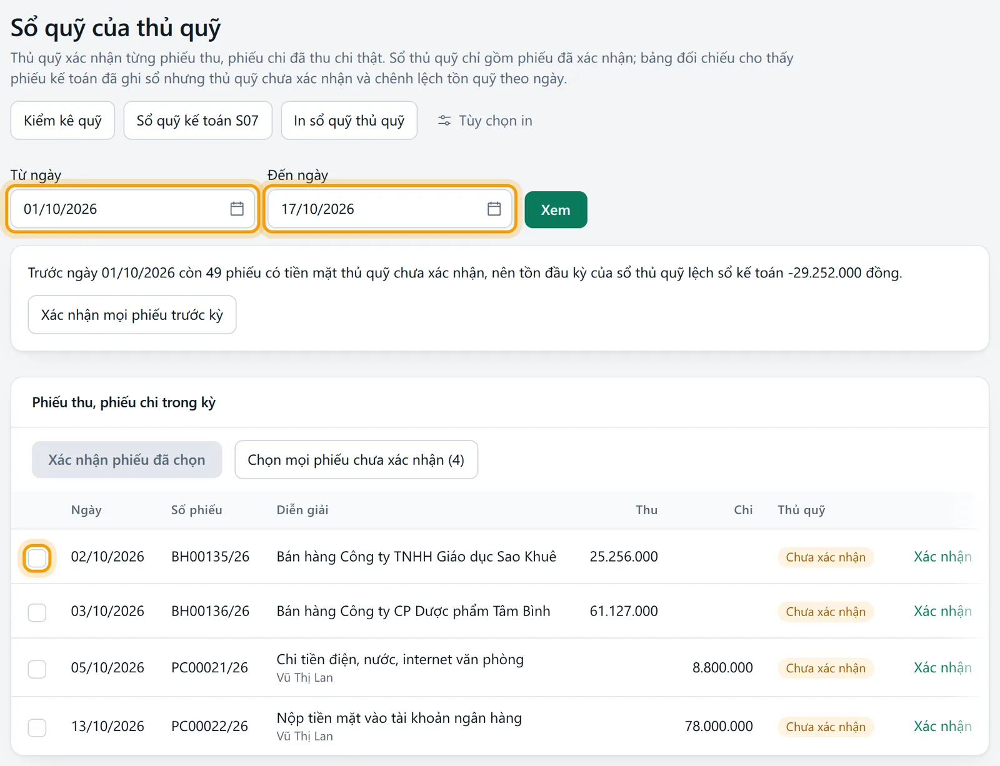Viewport: 1000px width, 766px height.
Task: Open Sổ quỹ kế toán S07
Action: 197,121
